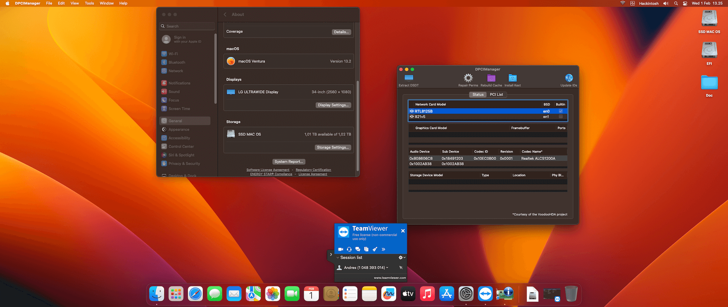Click the DPCIManager icon in the Dock

click(505, 294)
